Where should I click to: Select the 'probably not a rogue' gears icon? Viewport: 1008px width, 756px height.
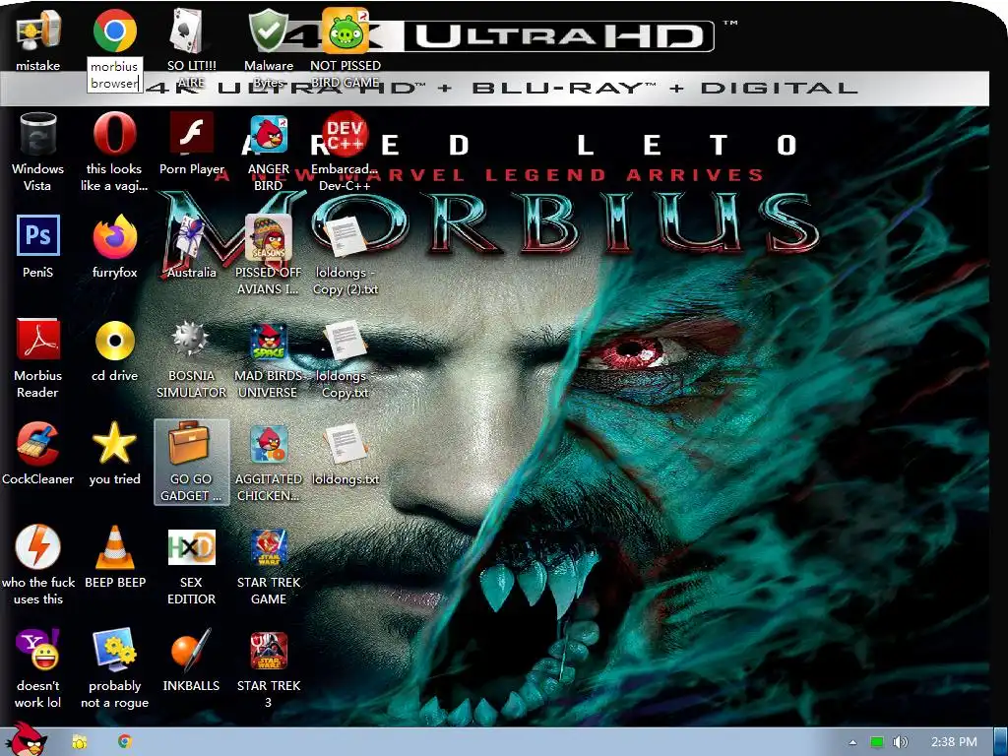pos(114,650)
